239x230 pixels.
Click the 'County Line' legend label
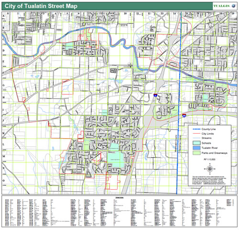click(x=208, y=129)
